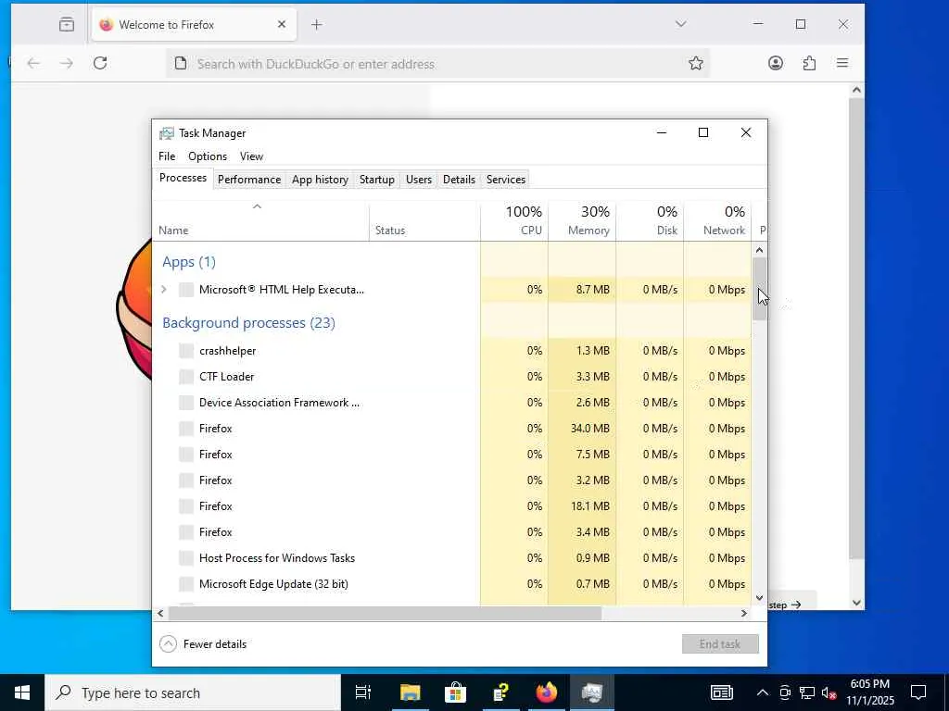949x711 pixels.
Task: Select the Firefox process using 7.5 MB
Action: 451,455
